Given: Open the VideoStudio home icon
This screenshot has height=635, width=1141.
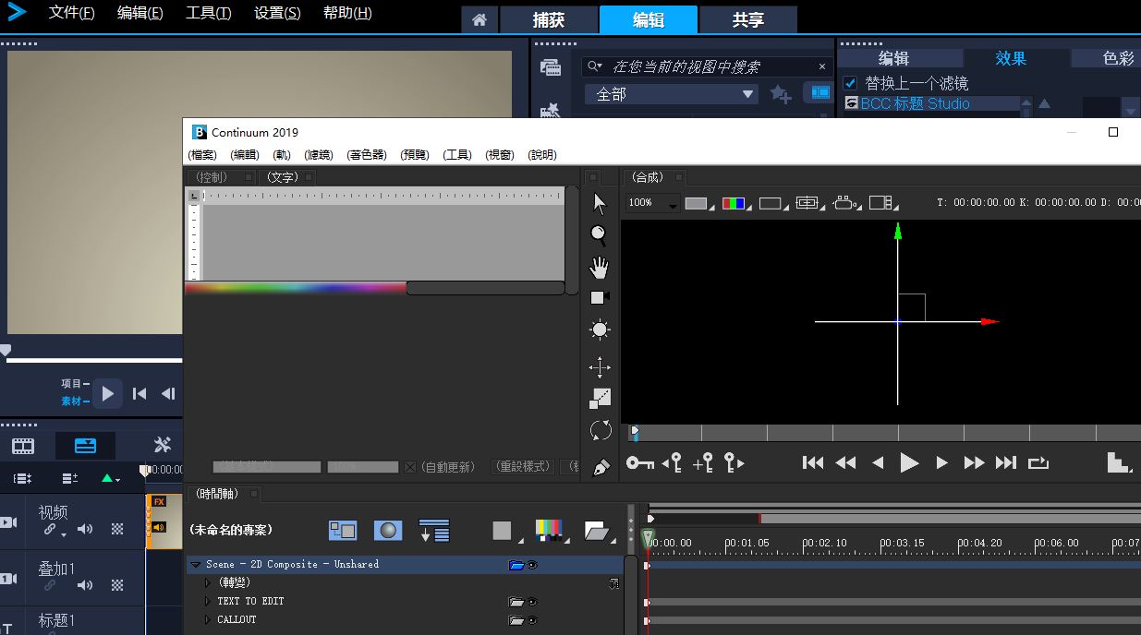Looking at the screenshot, I should point(479,19).
